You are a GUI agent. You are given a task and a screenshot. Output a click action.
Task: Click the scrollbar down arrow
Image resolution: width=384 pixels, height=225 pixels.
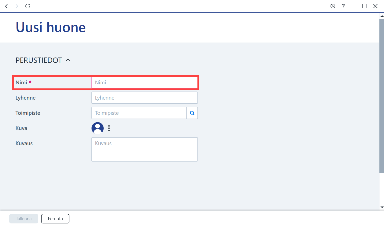pos(382,208)
